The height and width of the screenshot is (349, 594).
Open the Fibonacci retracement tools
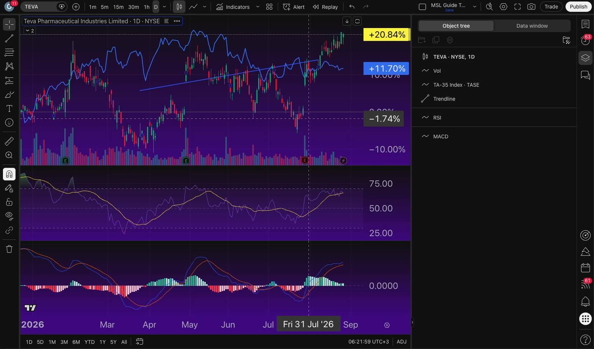[9, 52]
